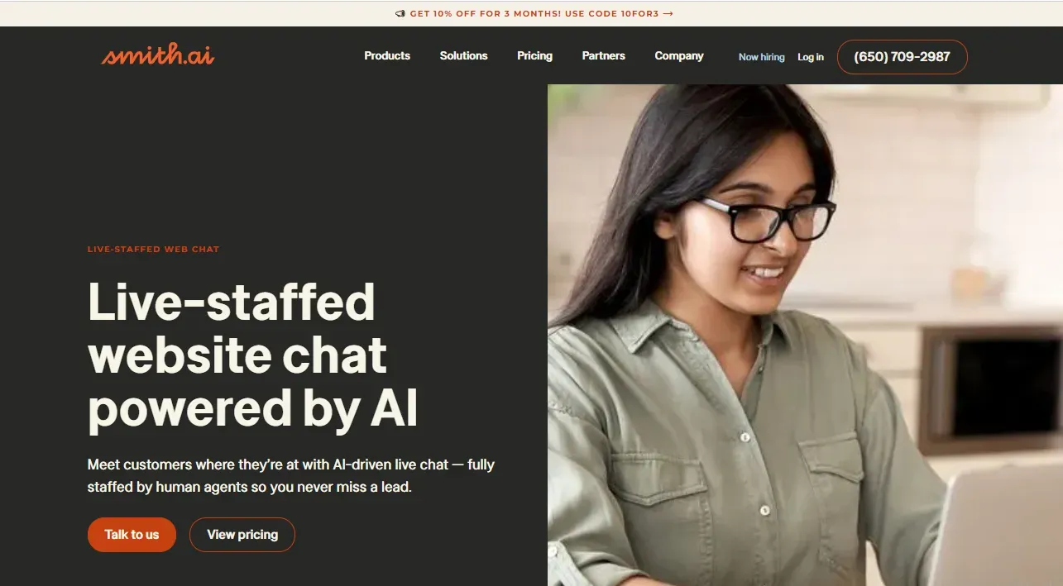
Task: Click the Log in link
Action: [x=811, y=57]
